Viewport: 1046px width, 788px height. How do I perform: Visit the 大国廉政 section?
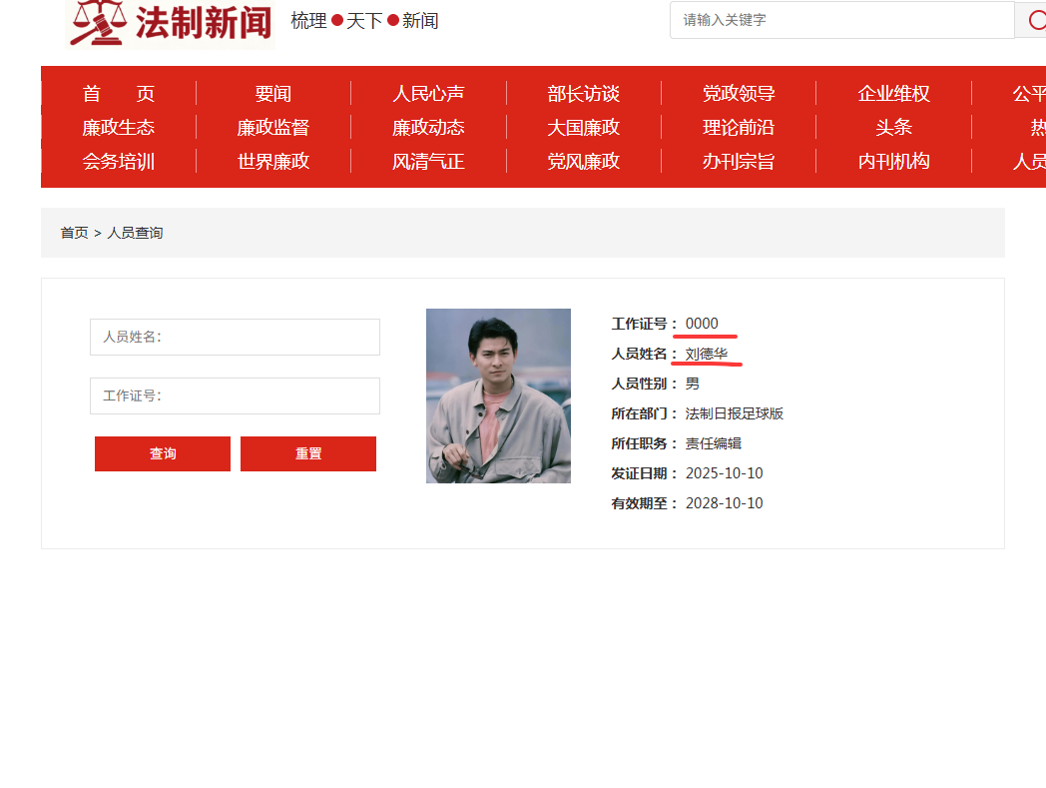click(x=582, y=127)
